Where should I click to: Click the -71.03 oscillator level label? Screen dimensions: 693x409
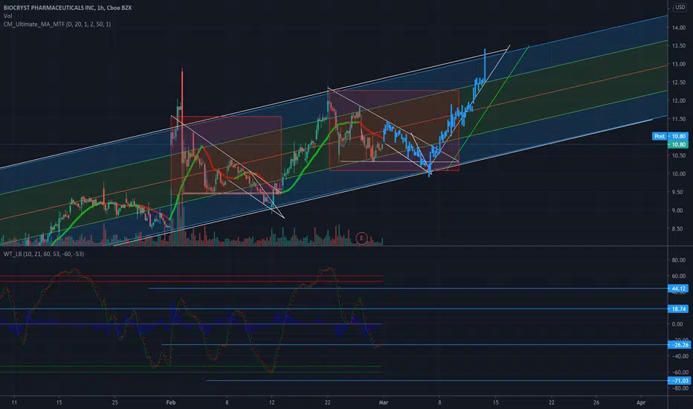pos(678,381)
